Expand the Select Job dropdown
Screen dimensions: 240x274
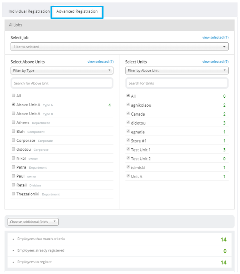pos(119,47)
